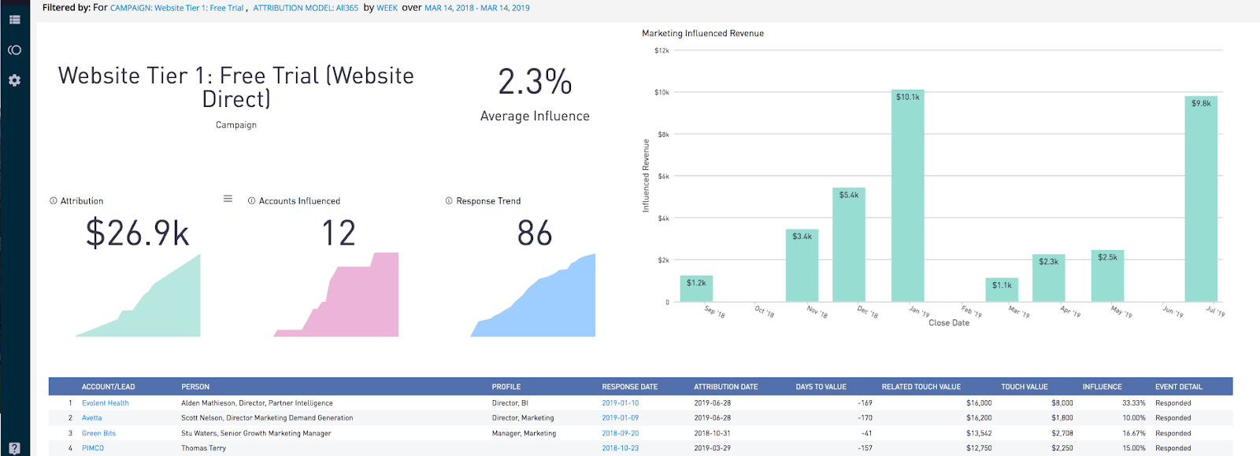Click the $9.8k bar in revenue chart

pos(1201,199)
